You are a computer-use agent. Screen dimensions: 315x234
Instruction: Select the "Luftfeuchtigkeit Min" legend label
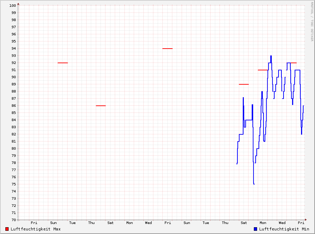coord(284,229)
